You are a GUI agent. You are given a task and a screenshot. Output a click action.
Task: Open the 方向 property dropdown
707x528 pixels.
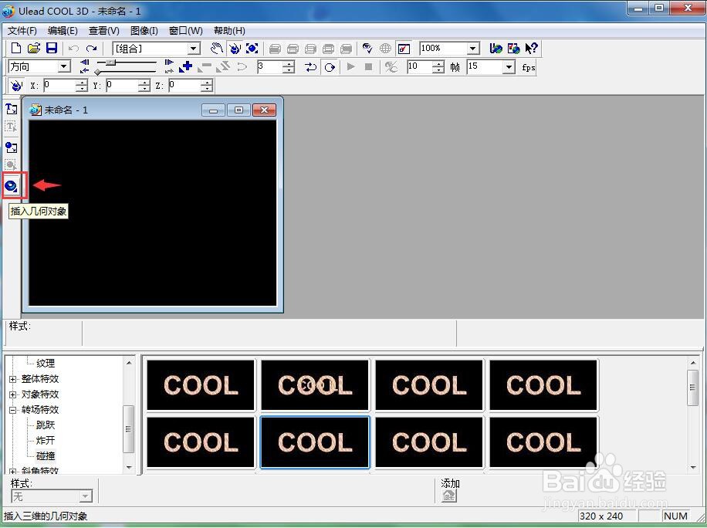point(64,66)
